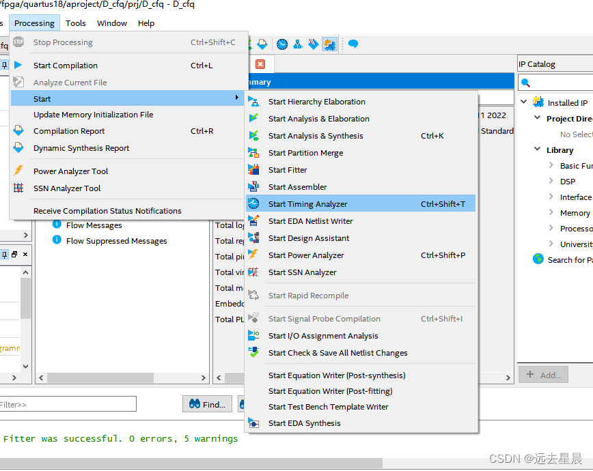This screenshot has width=593, height=471.
Task: Click the messages horizontal scrollbar at bottom
Action: point(191,463)
